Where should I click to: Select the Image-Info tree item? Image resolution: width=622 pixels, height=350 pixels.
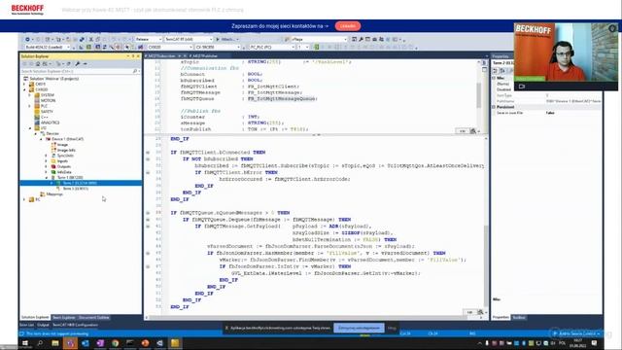(66, 151)
